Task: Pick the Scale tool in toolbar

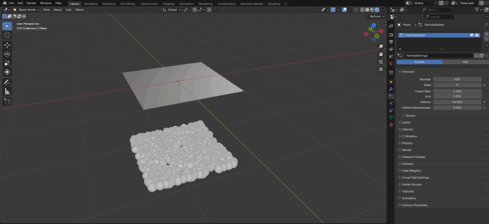Action: (x=7, y=63)
